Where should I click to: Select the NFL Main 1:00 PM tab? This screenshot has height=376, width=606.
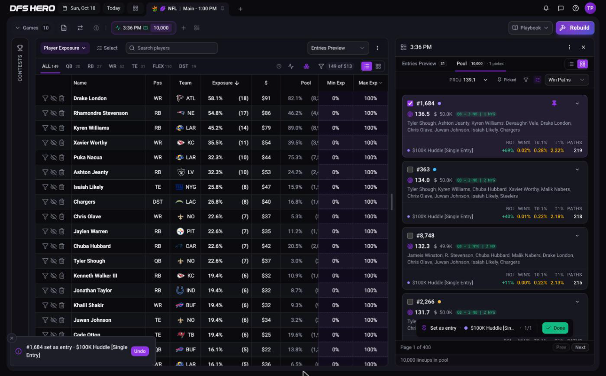187,9
